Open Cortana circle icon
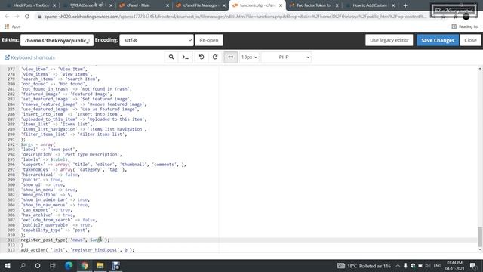 coord(38,265)
